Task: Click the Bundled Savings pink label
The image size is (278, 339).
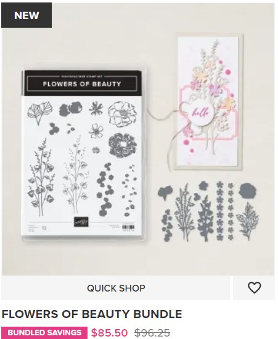Action: click(x=44, y=332)
